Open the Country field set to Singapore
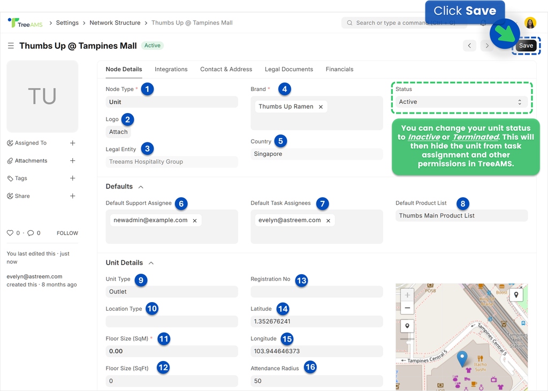The image size is (548, 391). pyautogui.click(x=317, y=154)
